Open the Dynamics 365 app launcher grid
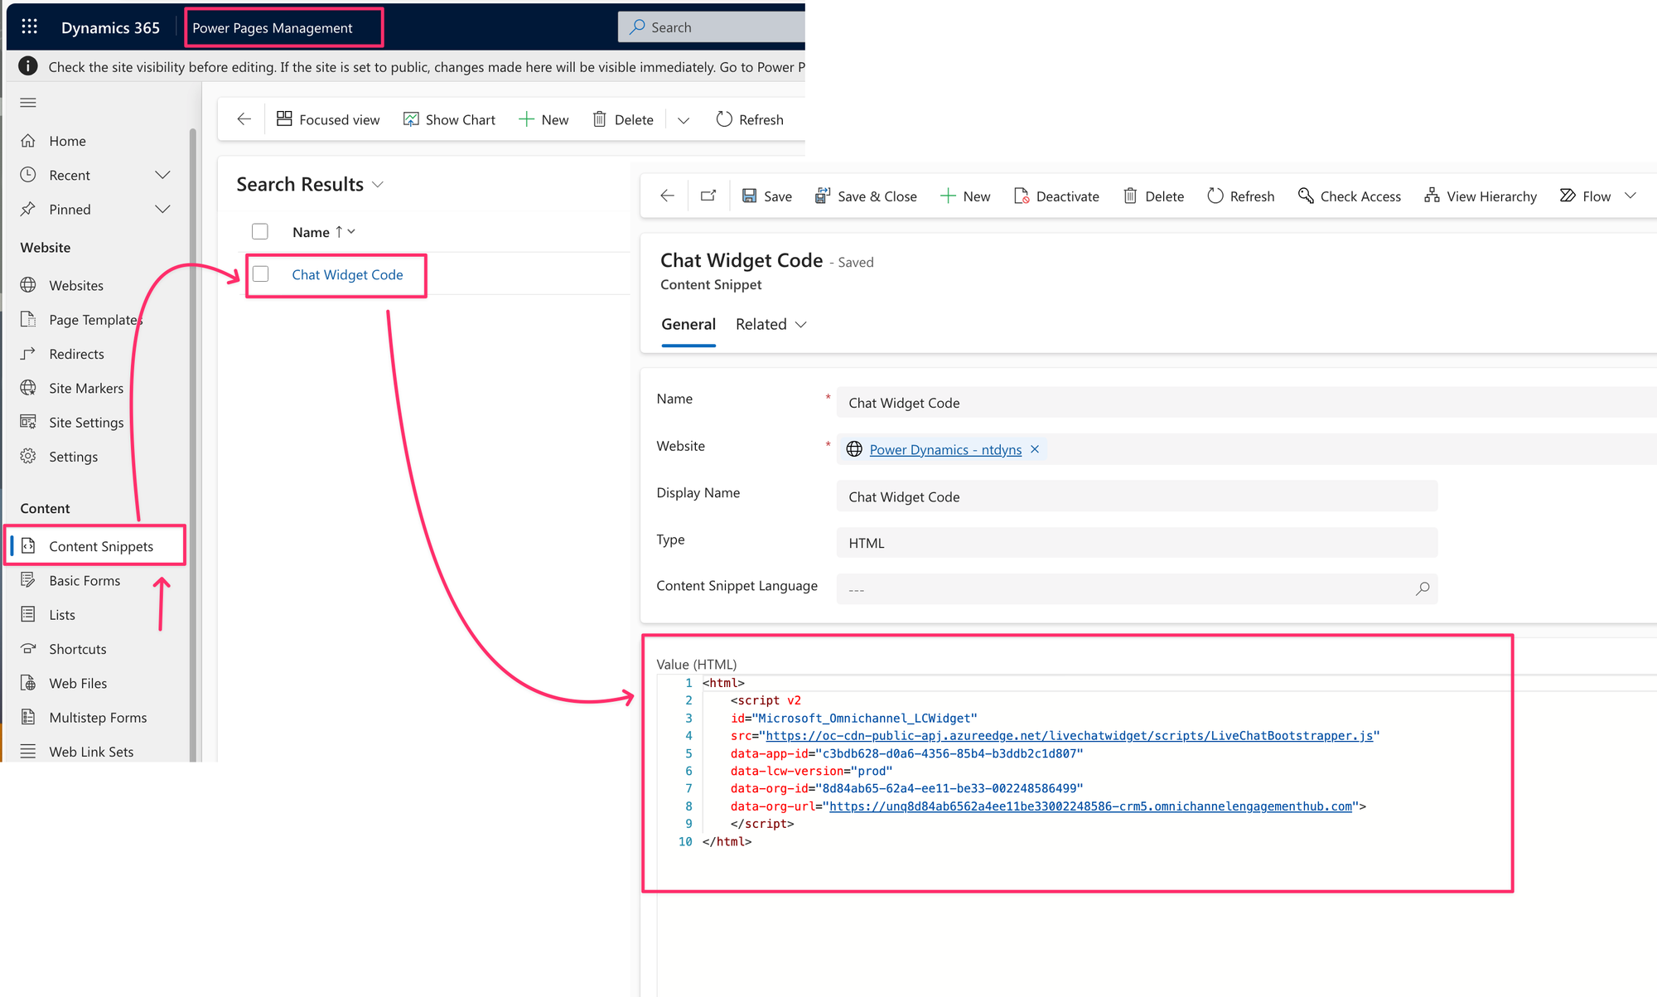Screen dimensions: 1657x997 (29, 27)
